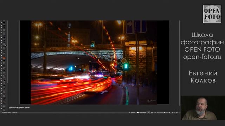This screenshot has width=225, height=126.
Task: Click the zoom slider handle
Action: coord(165,113)
